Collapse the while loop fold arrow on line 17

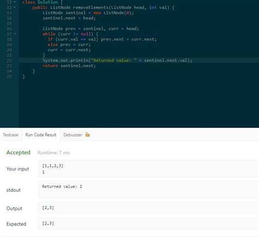click(x=15, y=34)
